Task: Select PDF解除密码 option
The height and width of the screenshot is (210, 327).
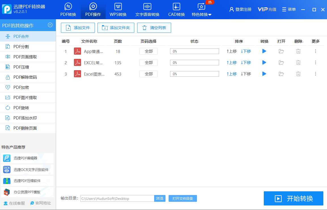Action: coord(28,77)
